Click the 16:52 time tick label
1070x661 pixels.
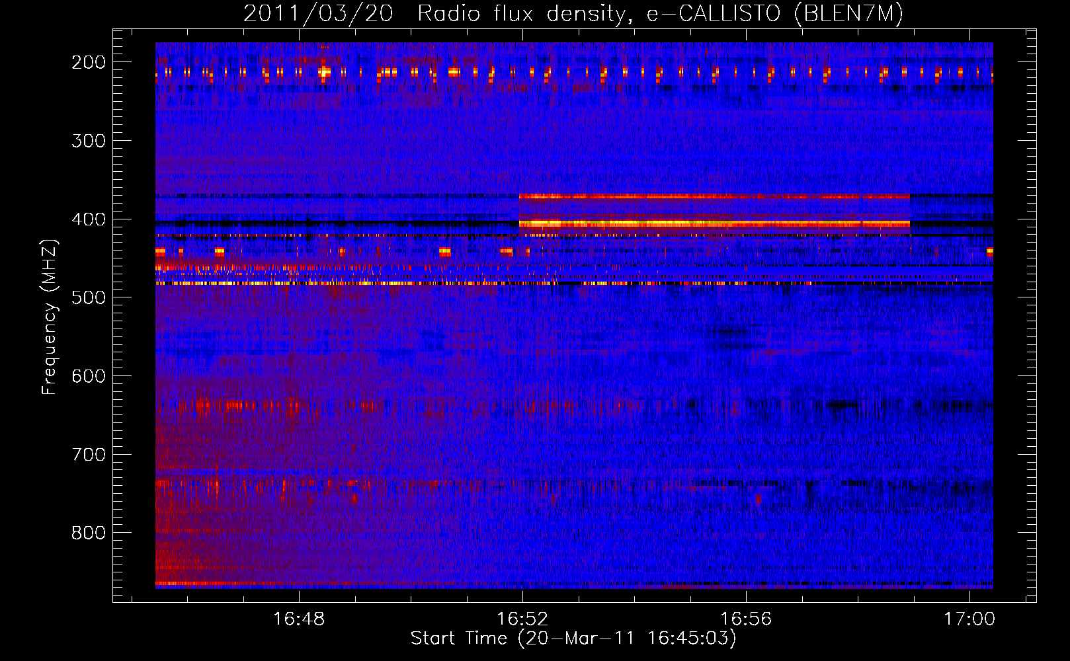(x=522, y=619)
